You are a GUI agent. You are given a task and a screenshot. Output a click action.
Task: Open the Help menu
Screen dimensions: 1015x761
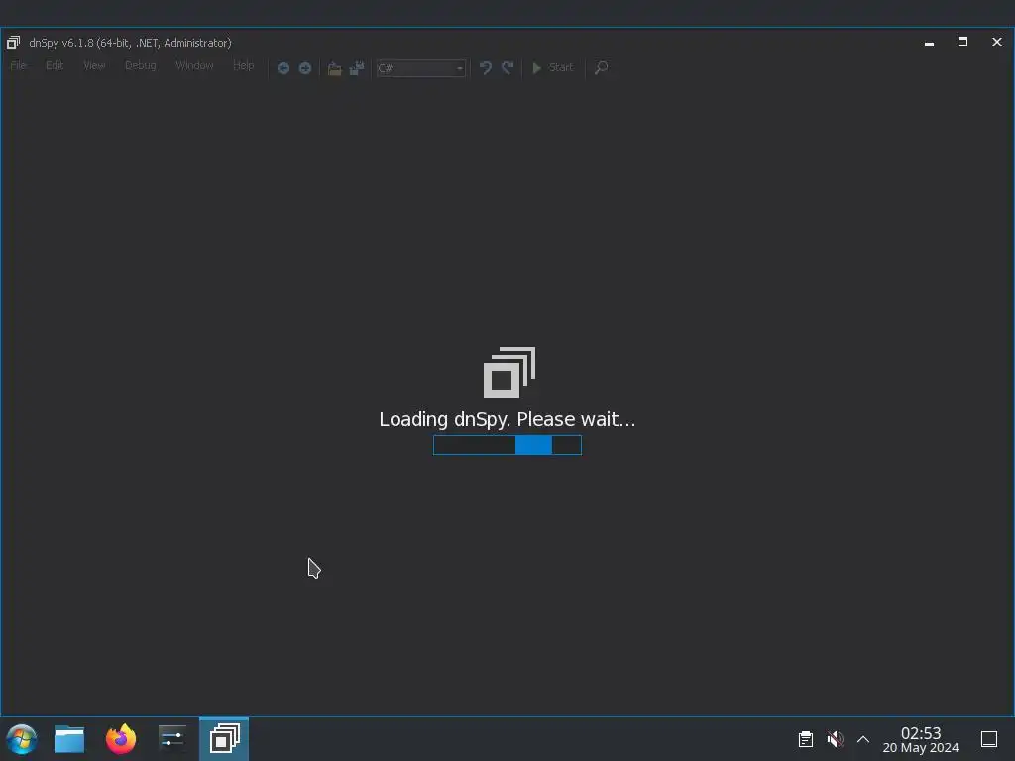[244, 66]
